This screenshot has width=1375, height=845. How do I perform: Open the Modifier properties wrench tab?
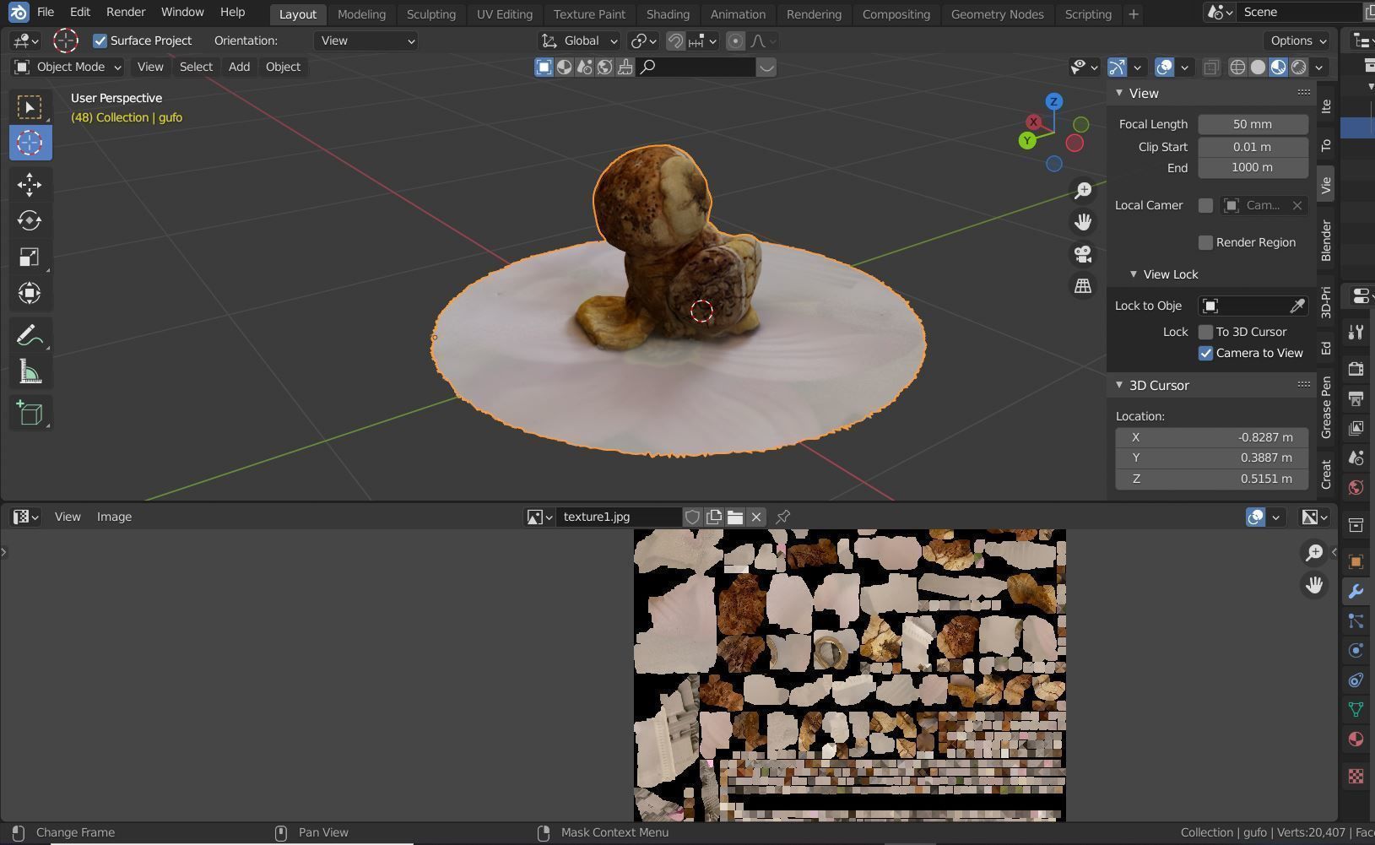coord(1356,591)
